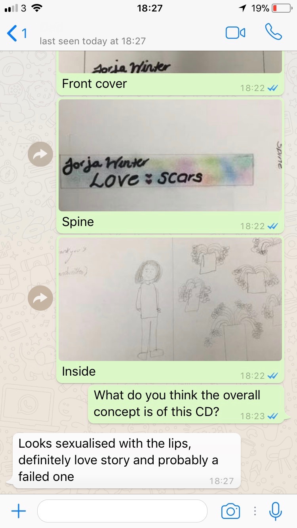Viewport: 297px width, 528px height.
Task: Open the Inside sketch image
Action: point(170,299)
